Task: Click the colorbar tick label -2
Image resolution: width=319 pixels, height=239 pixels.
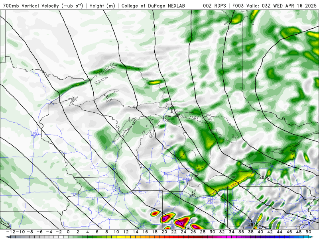Action: [59, 232]
